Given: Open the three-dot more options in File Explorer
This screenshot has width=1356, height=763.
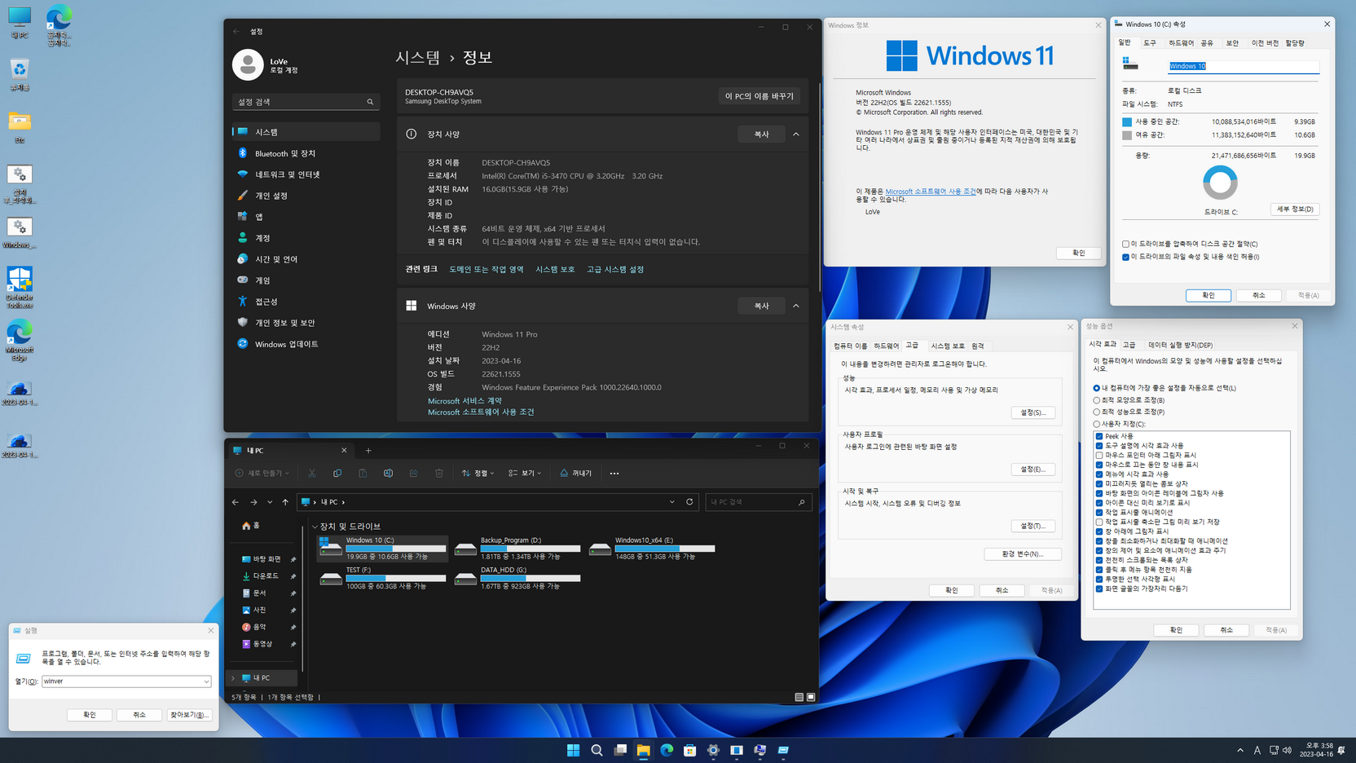Looking at the screenshot, I should click(614, 473).
